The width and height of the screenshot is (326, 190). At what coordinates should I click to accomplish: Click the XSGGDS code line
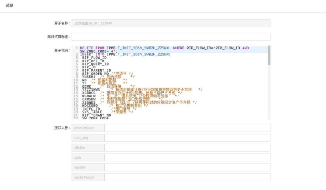pyautogui.click(x=139, y=102)
